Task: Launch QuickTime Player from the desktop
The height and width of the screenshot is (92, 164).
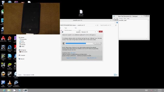Action: pos(10,48)
